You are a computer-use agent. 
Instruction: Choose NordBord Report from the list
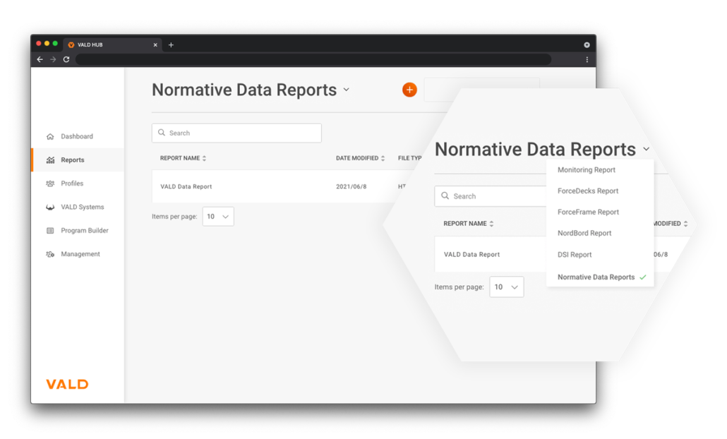point(584,233)
